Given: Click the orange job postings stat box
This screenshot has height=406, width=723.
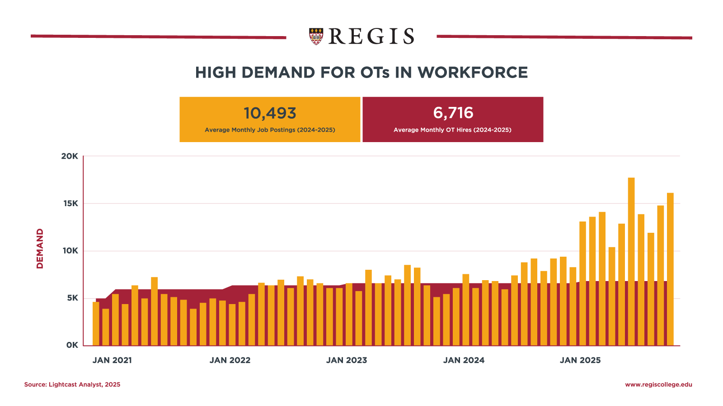Looking at the screenshot, I should 270,120.
